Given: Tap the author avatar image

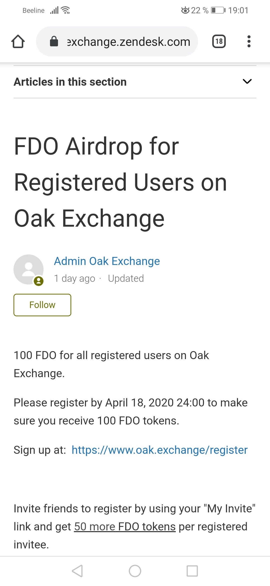Looking at the screenshot, I should (28, 269).
